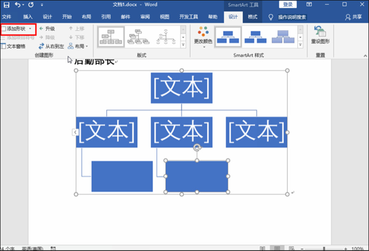This screenshot has height=251, width=369.
Task: Toggle the 文本窗格 text pane
Action: 13,46
